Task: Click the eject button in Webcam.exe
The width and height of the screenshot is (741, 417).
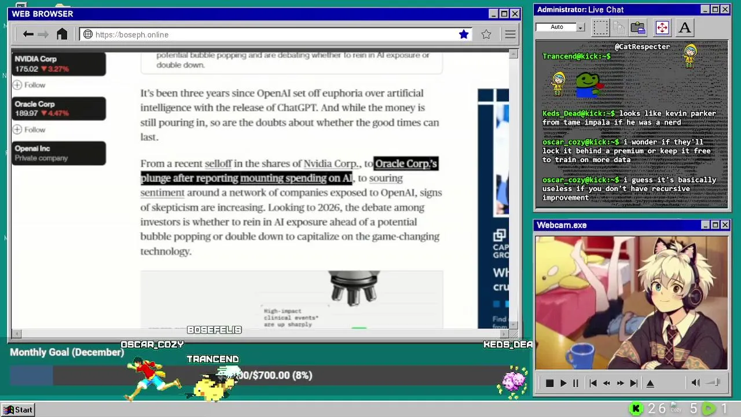Action: [x=650, y=383]
